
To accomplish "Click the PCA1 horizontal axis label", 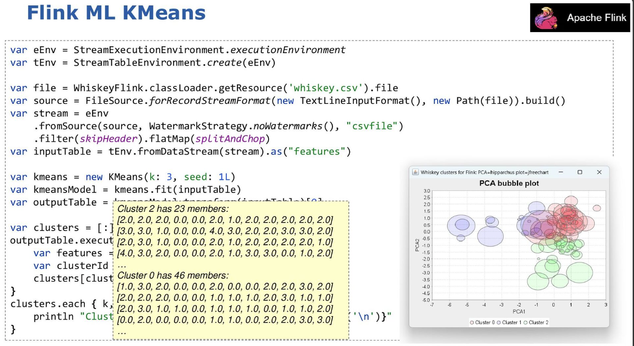I will (x=518, y=311).
